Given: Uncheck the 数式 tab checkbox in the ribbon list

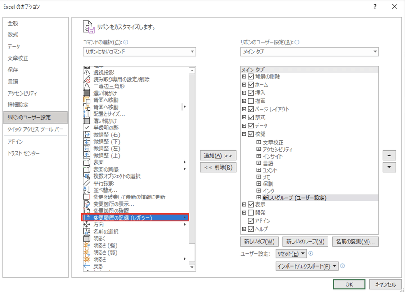Looking at the screenshot, I should tap(251, 117).
